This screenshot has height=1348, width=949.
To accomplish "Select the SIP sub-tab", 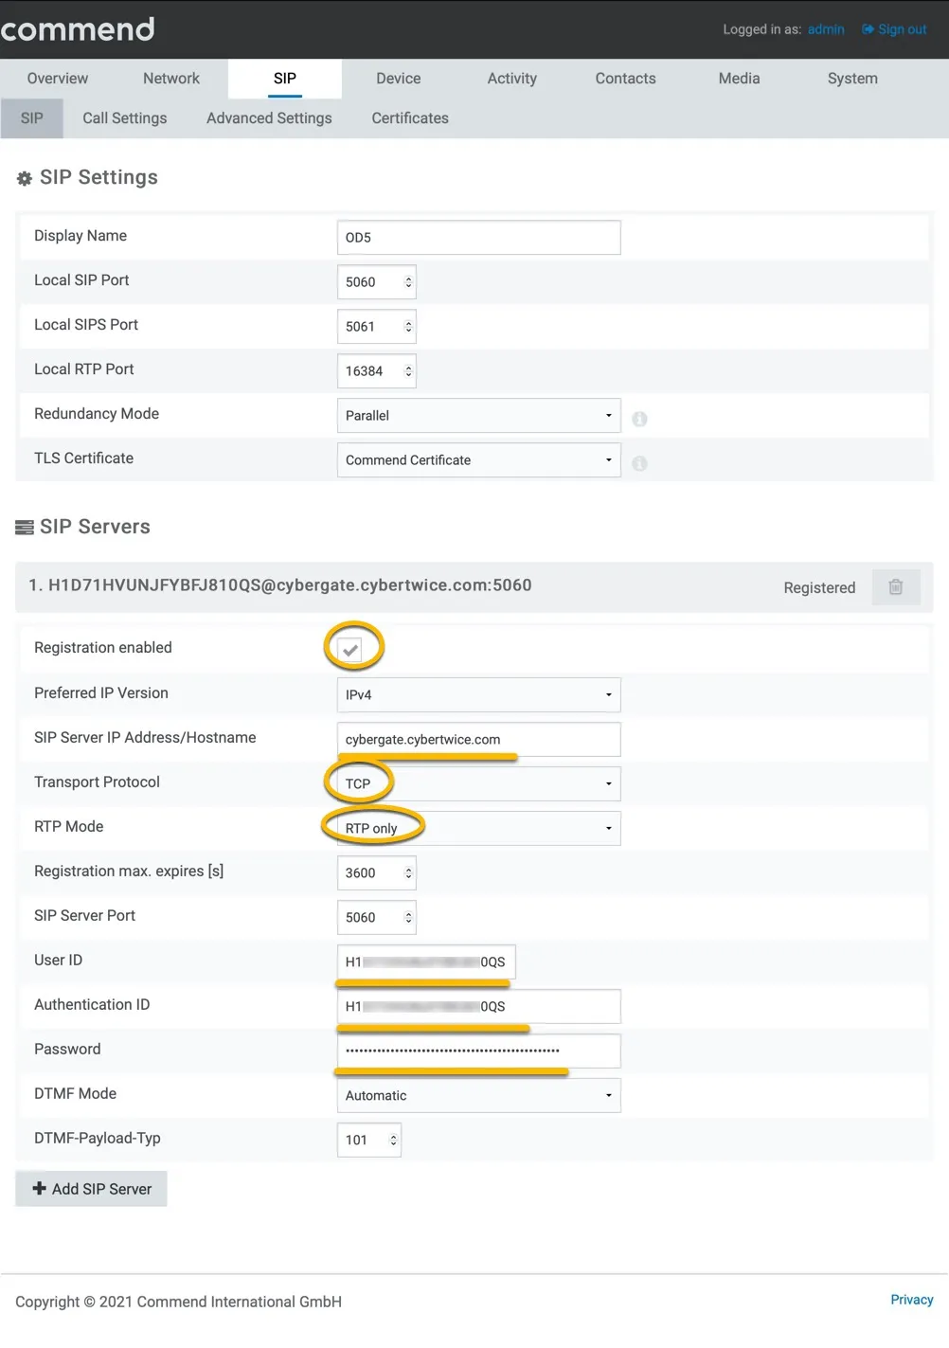I will click(x=32, y=118).
